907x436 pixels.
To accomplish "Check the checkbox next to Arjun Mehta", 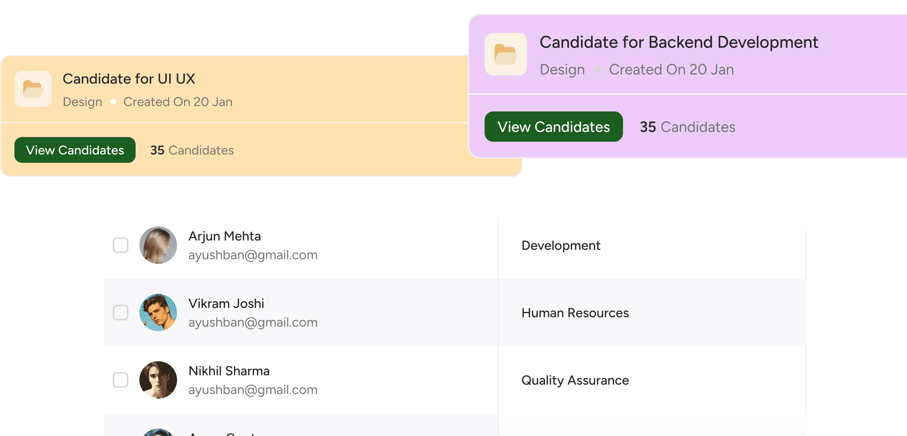I will [x=120, y=245].
